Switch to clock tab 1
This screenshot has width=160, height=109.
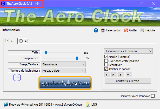point(10,41)
